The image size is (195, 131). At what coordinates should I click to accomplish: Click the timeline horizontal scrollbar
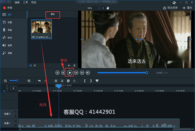click(x=182, y=129)
